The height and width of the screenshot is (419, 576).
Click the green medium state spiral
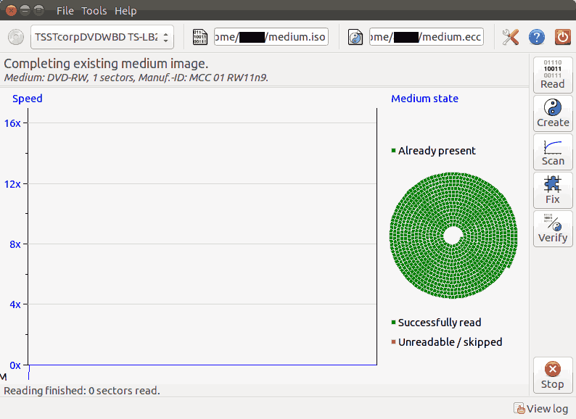coord(453,235)
